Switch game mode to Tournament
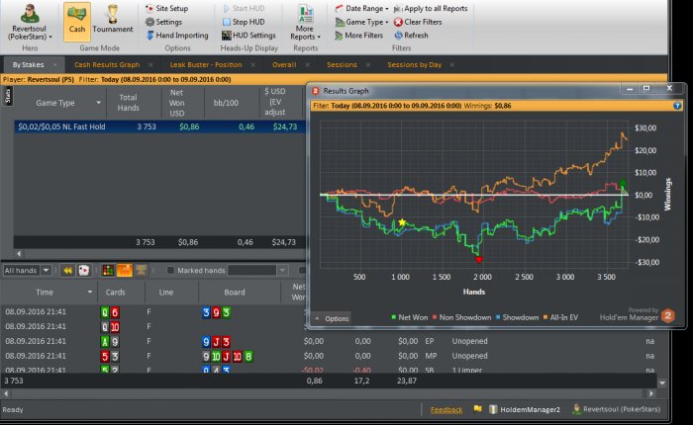This screenshot has width=693, height=425. [x=113, y=22]
